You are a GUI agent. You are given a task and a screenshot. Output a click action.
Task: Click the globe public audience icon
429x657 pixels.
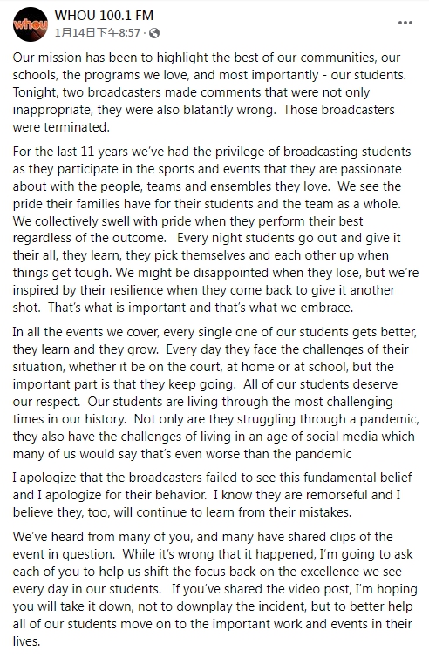click(154, 33)
